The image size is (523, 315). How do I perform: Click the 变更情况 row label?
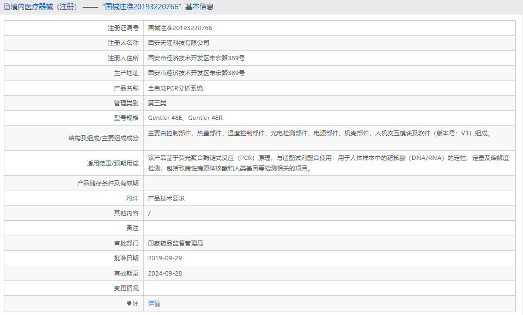126,288
